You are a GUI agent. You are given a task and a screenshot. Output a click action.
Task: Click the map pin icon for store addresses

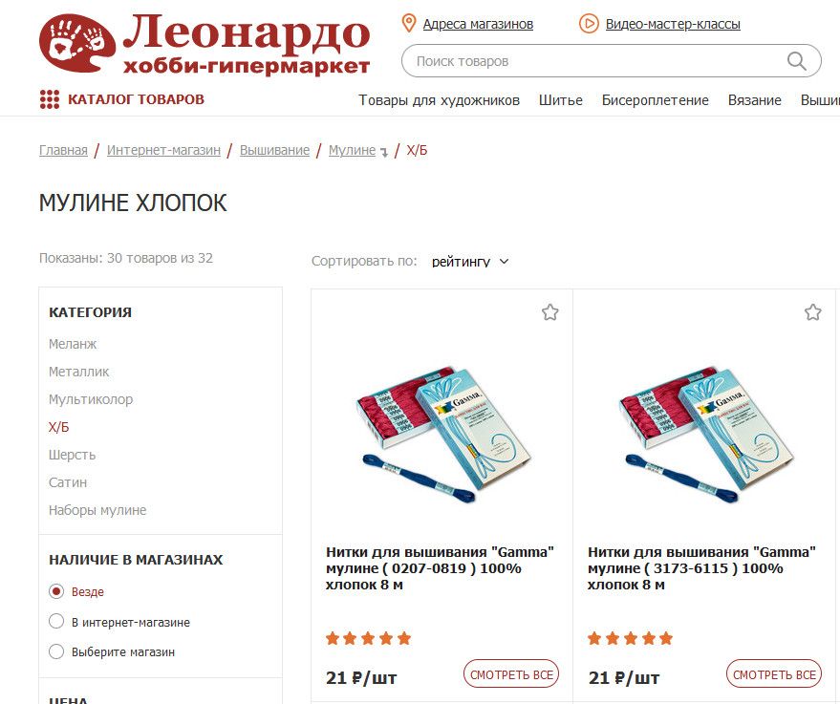click(x=409, y=24)
